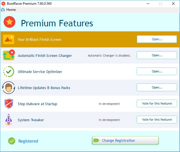This screenshot has height=152, width=180.
Task: Click the green Registered badge icon
Action: point(12,141)
